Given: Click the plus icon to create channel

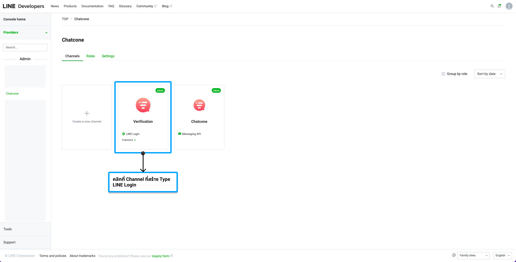Looking at the screenshot, I should (87, 113).
